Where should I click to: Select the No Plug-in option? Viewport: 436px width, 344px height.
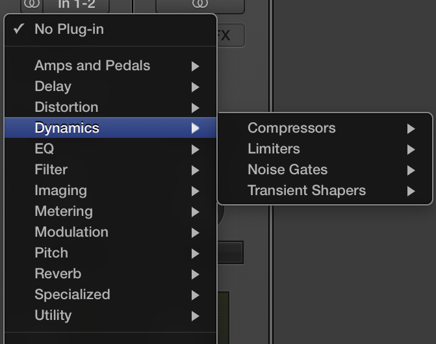pos(68,29)
